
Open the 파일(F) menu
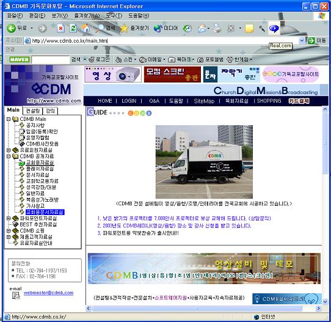[x=15, y=16]
